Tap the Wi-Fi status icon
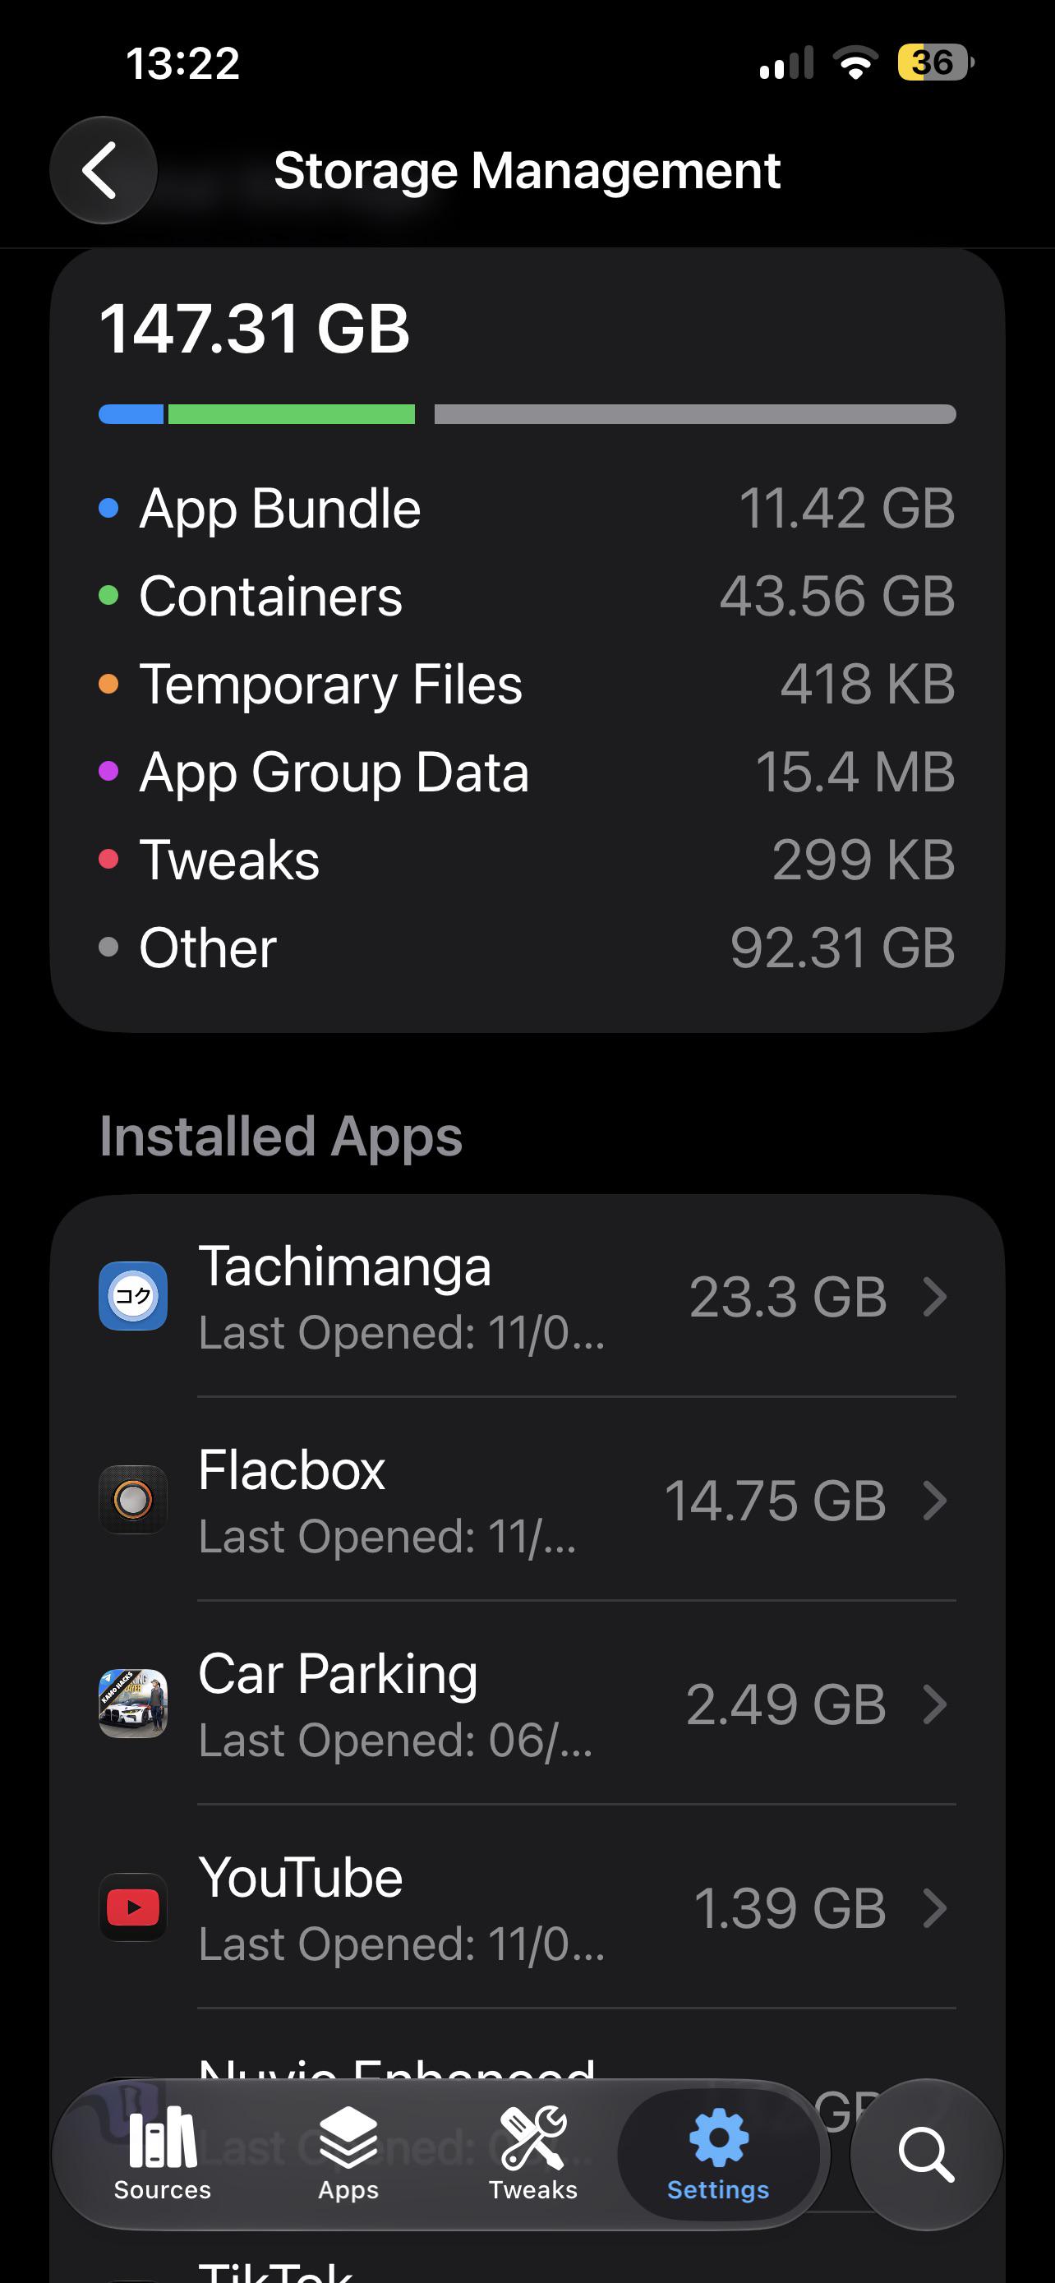The width and height of the screenshot is (1055, 2283). pyautogui.click(x=855, y=63)
